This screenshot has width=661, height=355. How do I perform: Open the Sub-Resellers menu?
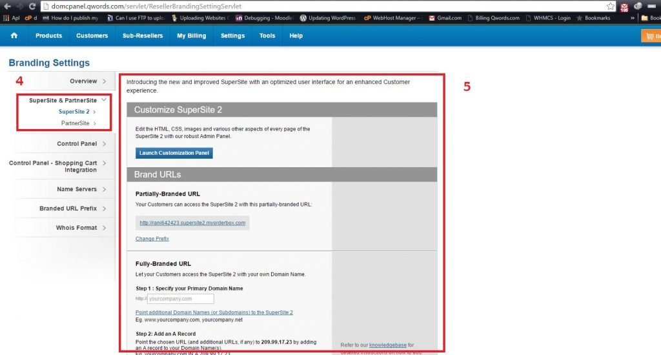[143, 36]
